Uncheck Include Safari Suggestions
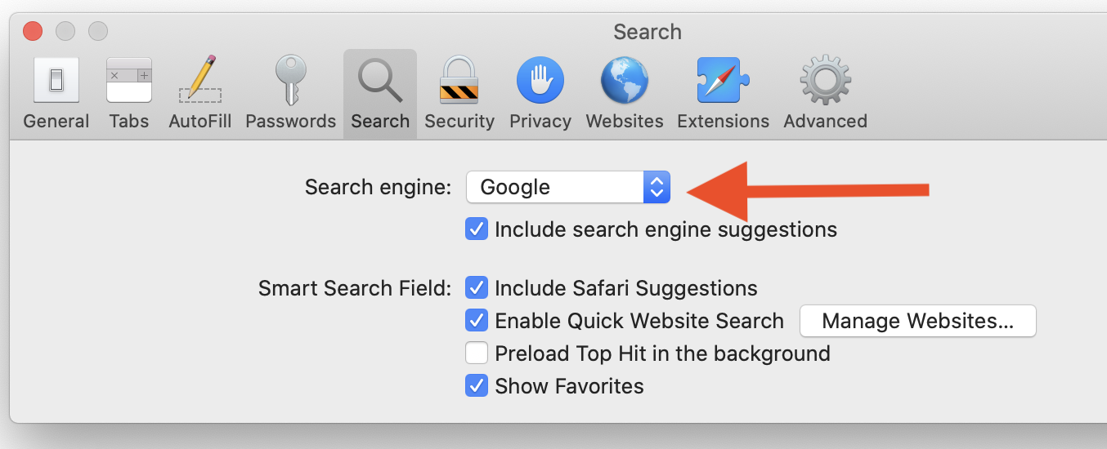This screenshot has height=449, width=1107. click(x=477, y=288)
